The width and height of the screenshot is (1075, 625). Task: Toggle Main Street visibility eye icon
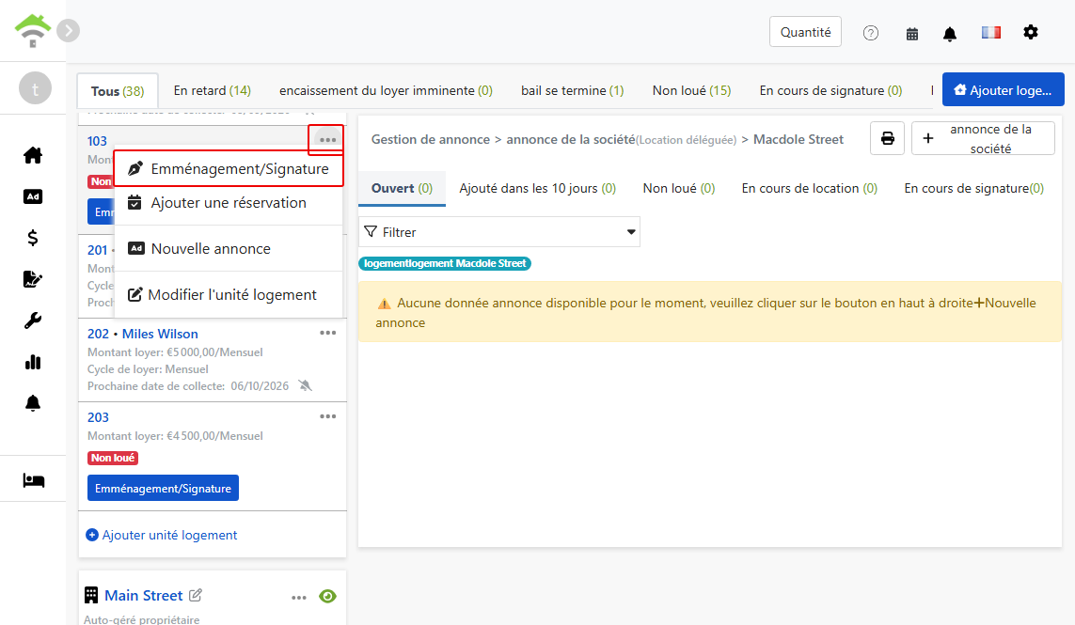(327, 596)
